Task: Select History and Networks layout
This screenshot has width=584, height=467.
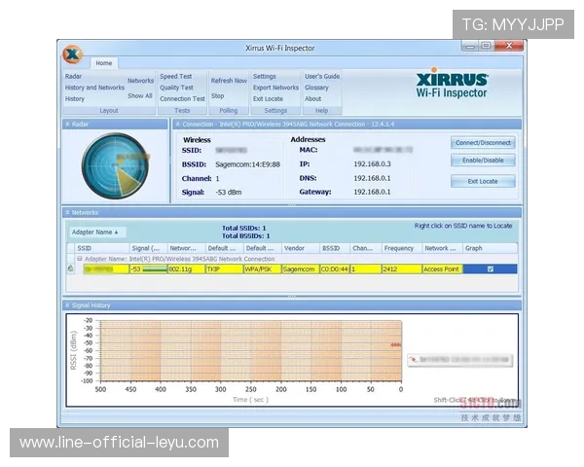Action: [x=94, y=88]
